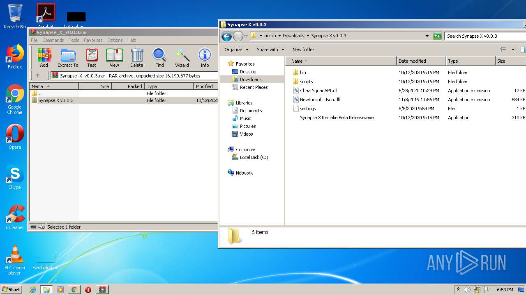Viewport: 526px width, 295px height.
Task: Open the address bar history dropdown
Action: coord(427,36)
